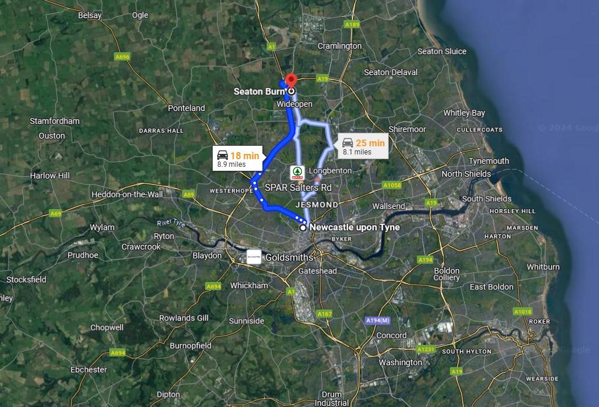Click the A167 road shield south of Gateshead
The image size is (599, 407).
324,314
